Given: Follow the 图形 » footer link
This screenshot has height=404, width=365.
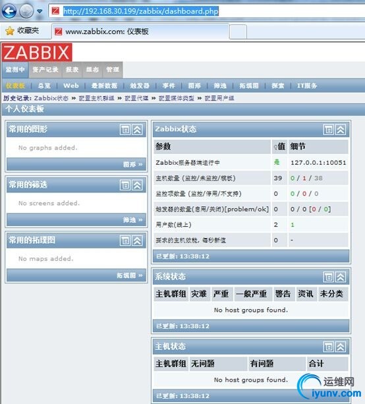Looking at the screenshot, I should [132, 164].
